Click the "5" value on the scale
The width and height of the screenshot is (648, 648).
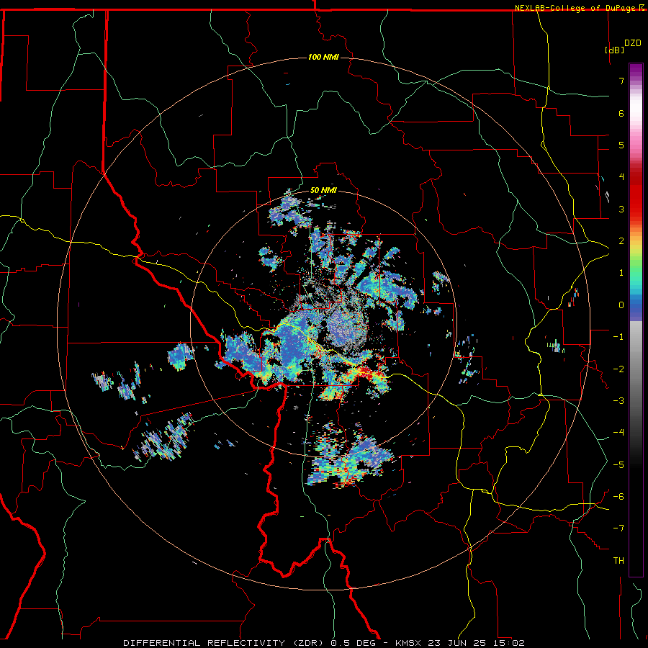pyautogui.click(x=621, y=145)
